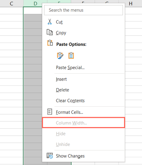142x165 pixels.
Task: Click the Paste Options clipboard icon
Action: pos(50,43)
